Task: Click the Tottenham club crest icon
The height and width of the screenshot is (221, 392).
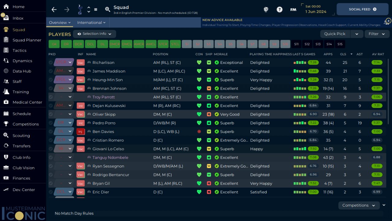Action: 80,9
